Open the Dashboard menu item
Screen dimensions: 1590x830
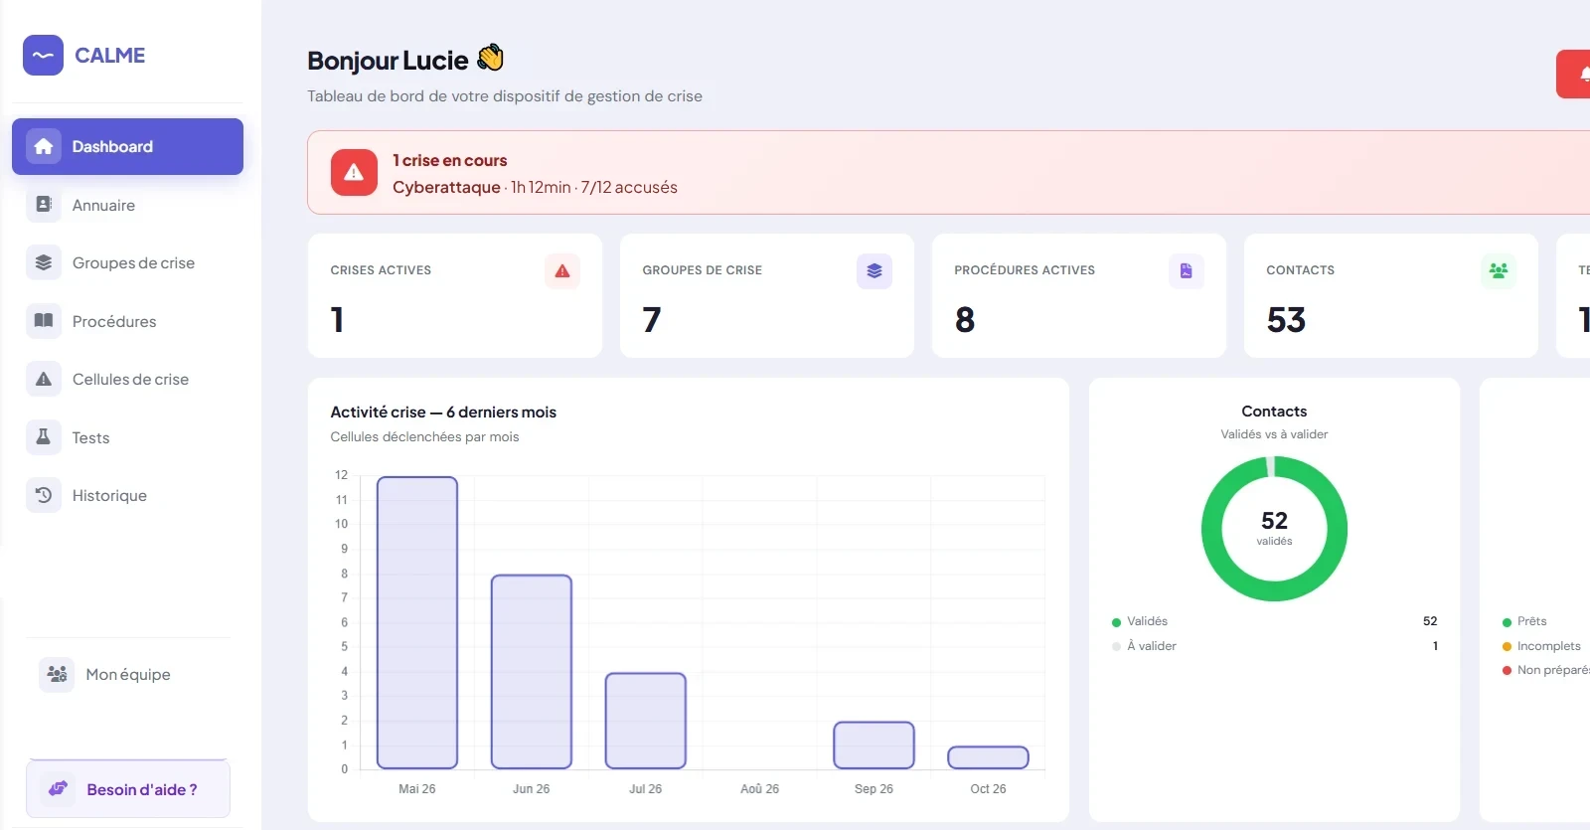pyautogui.click(x=127, y=147)
